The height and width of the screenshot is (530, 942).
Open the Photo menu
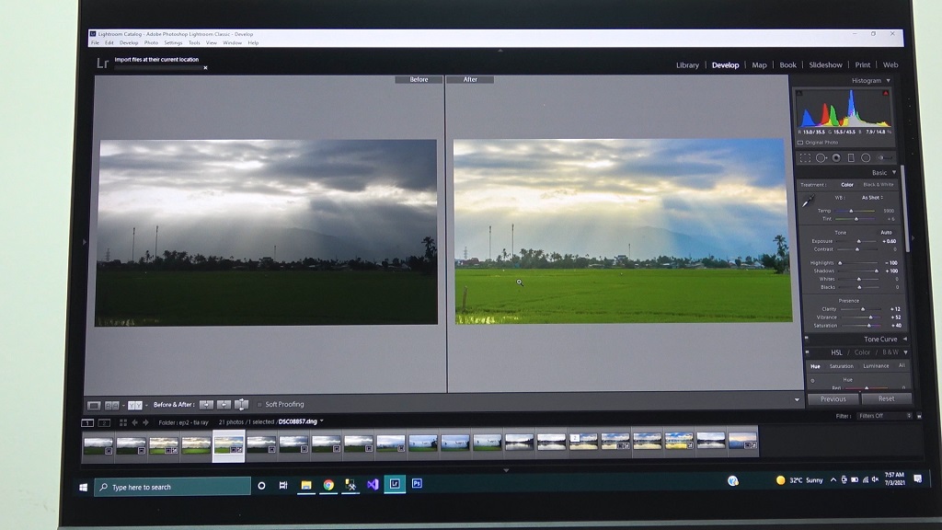(151, 42)
